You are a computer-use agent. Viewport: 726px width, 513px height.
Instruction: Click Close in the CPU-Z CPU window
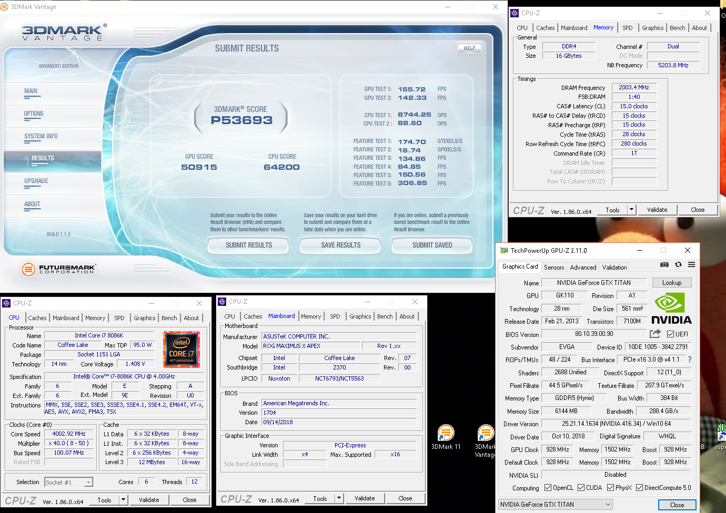(190, 500)
